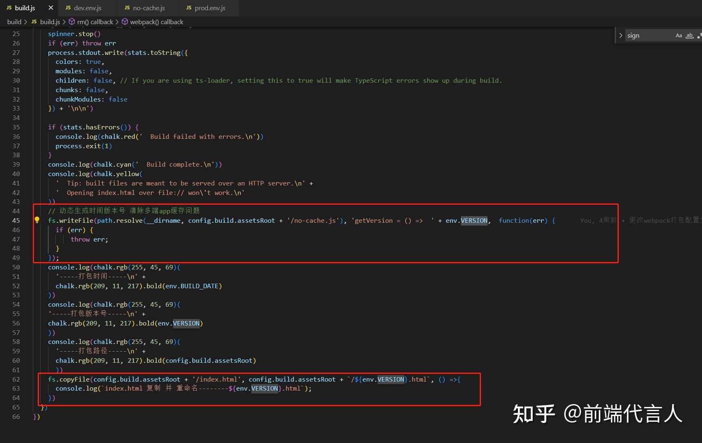Click 'index.html 复制 并 重命名' text on line 63
702x443 pixels.
point(151,388)
